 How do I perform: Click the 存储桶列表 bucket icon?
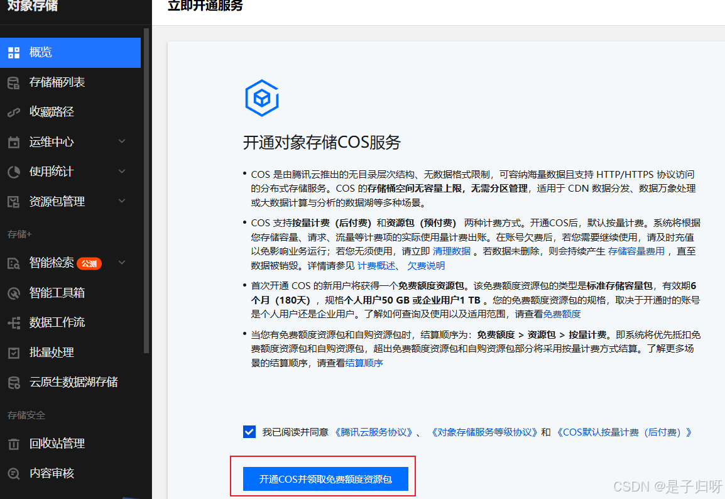point(14,83)
